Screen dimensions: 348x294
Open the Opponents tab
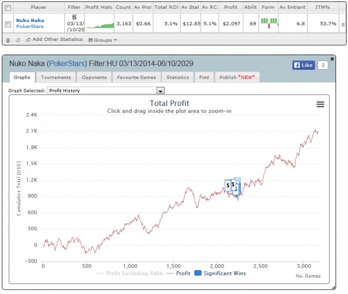(x=94, y=77)
